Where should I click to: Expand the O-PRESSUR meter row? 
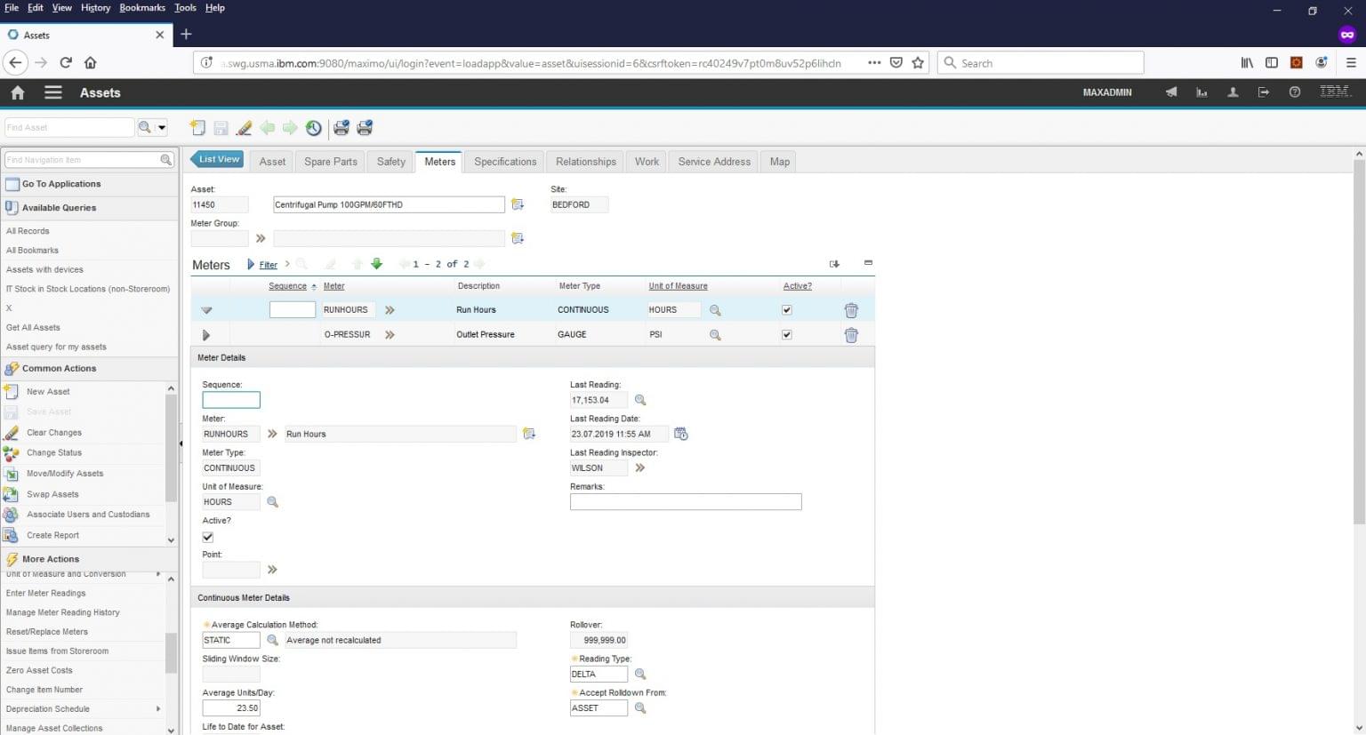pyautogui.click(x=206, y=334)
